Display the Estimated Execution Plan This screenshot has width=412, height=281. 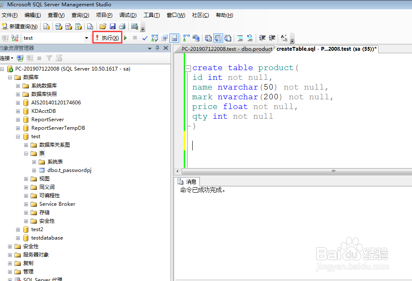155,38
